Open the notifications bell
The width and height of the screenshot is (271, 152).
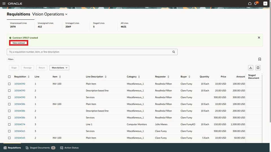coord(255,3)
